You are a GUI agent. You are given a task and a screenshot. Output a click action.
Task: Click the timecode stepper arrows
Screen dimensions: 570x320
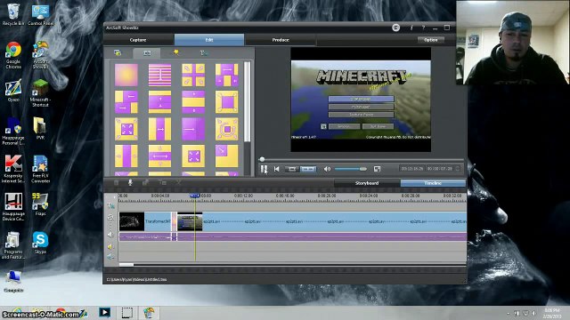point(458,169)
